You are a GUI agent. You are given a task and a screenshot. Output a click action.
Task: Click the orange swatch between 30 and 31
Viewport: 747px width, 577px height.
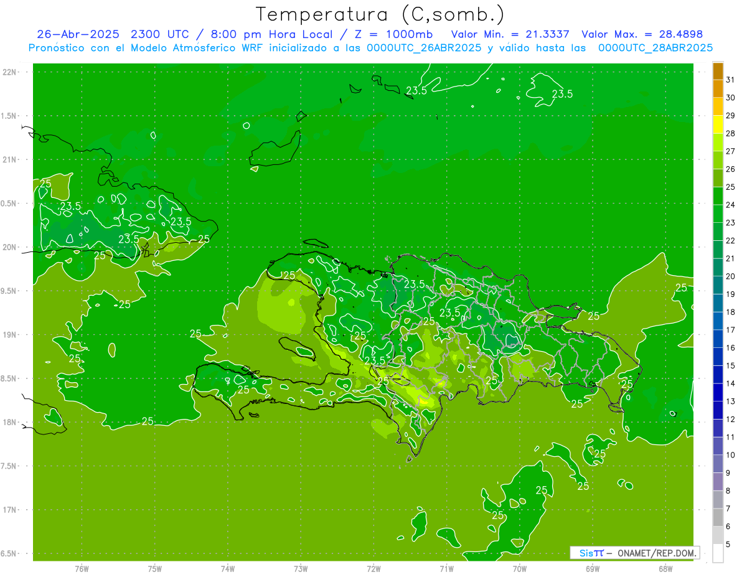[x=718, y=89]
